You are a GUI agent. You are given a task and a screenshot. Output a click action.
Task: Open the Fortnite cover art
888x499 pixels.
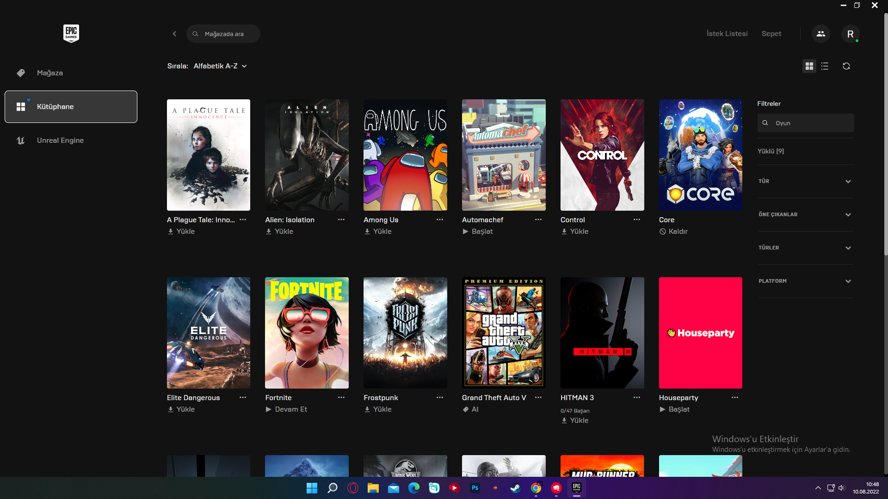coord(307,333)
